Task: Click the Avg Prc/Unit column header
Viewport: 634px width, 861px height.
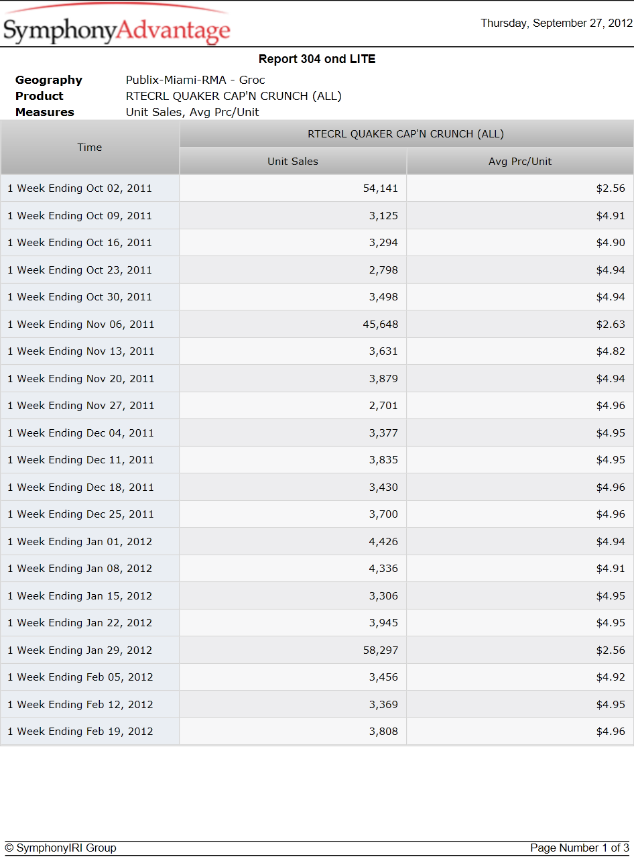Action: [x=520, y=162]
